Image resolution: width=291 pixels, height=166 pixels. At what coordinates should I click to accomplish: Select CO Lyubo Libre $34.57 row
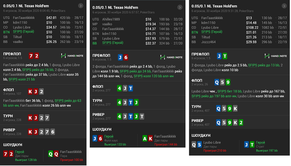[x=43, y=27]
